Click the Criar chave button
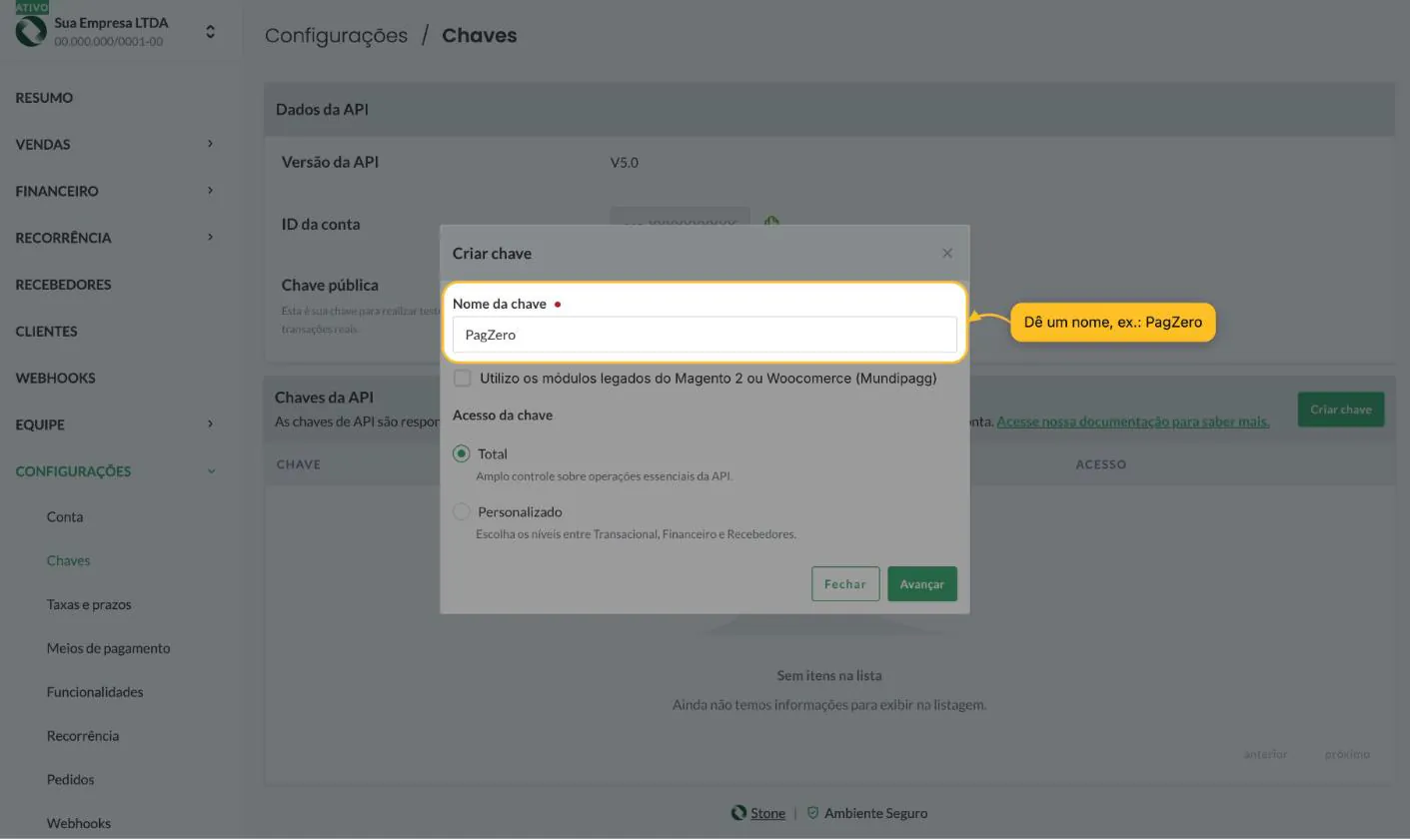This screenshot has height=839, width=1410. click(1341, 410)
